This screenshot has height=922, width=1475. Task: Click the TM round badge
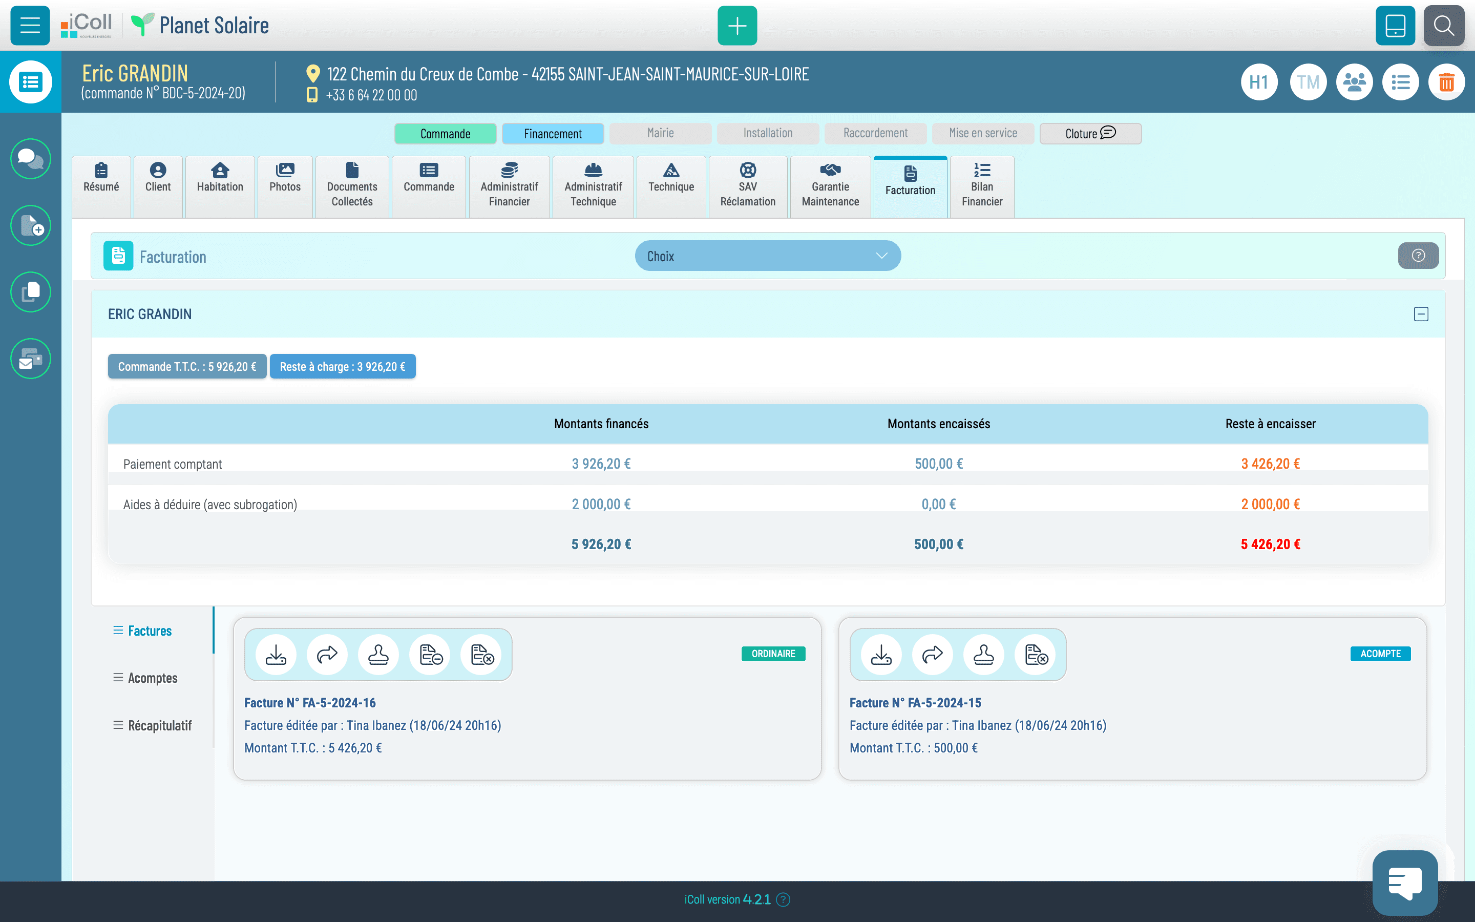tap(1308, 82)
